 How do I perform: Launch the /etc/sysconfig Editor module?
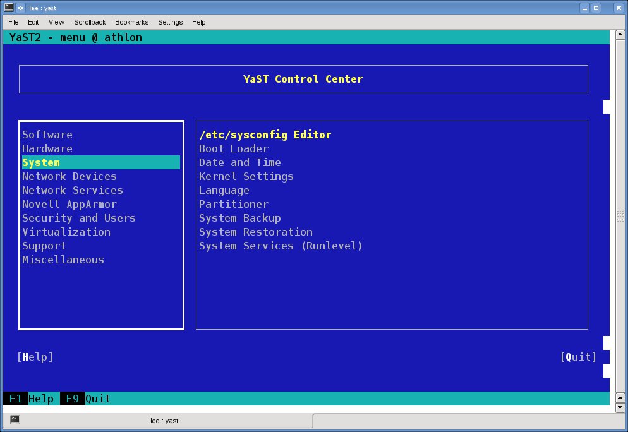tap(265, 135)
